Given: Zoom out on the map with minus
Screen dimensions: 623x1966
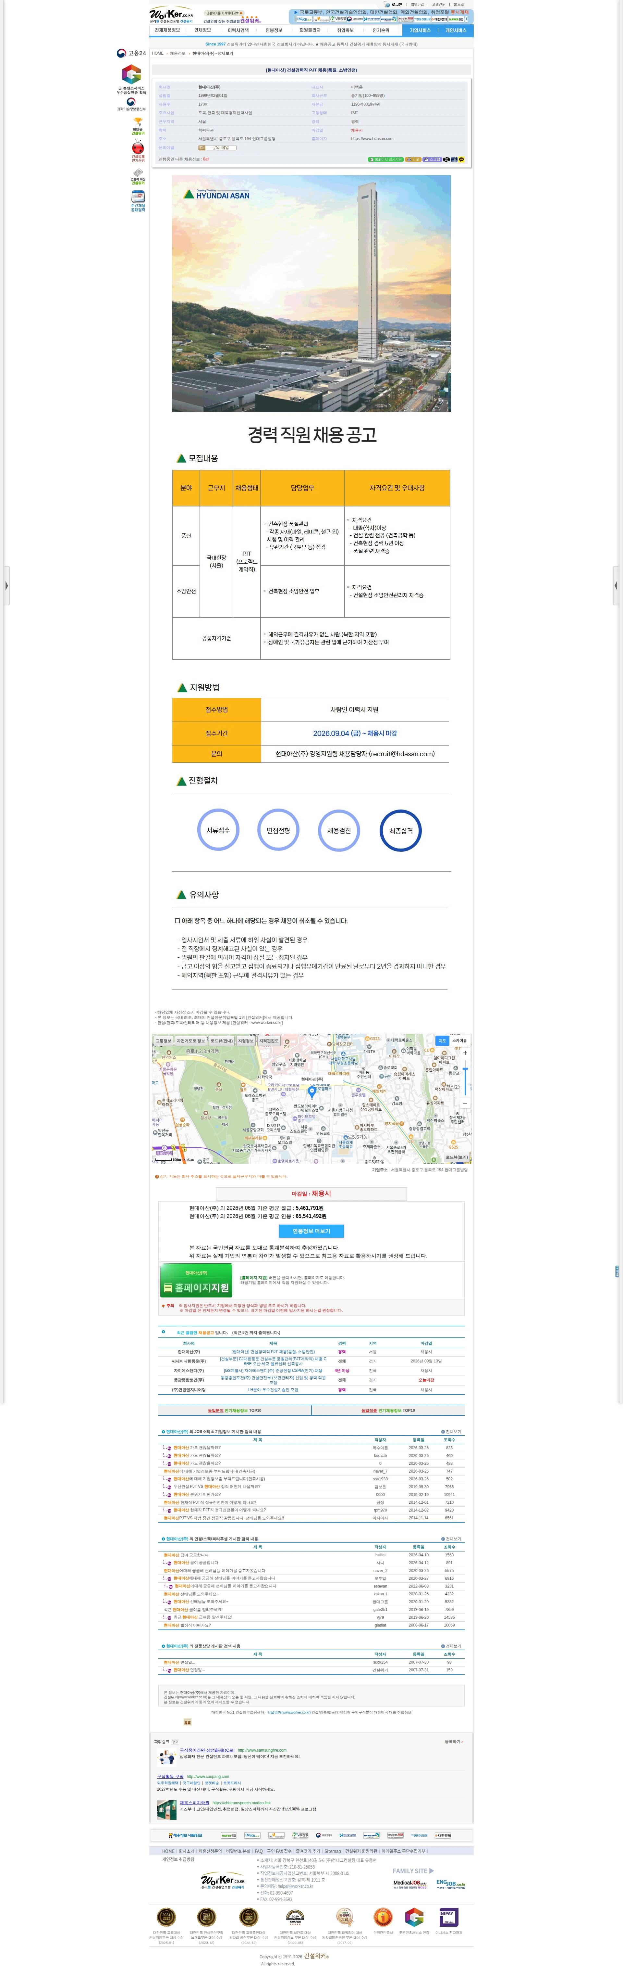Looking at the screenshot, I should tap(465, 1104).
